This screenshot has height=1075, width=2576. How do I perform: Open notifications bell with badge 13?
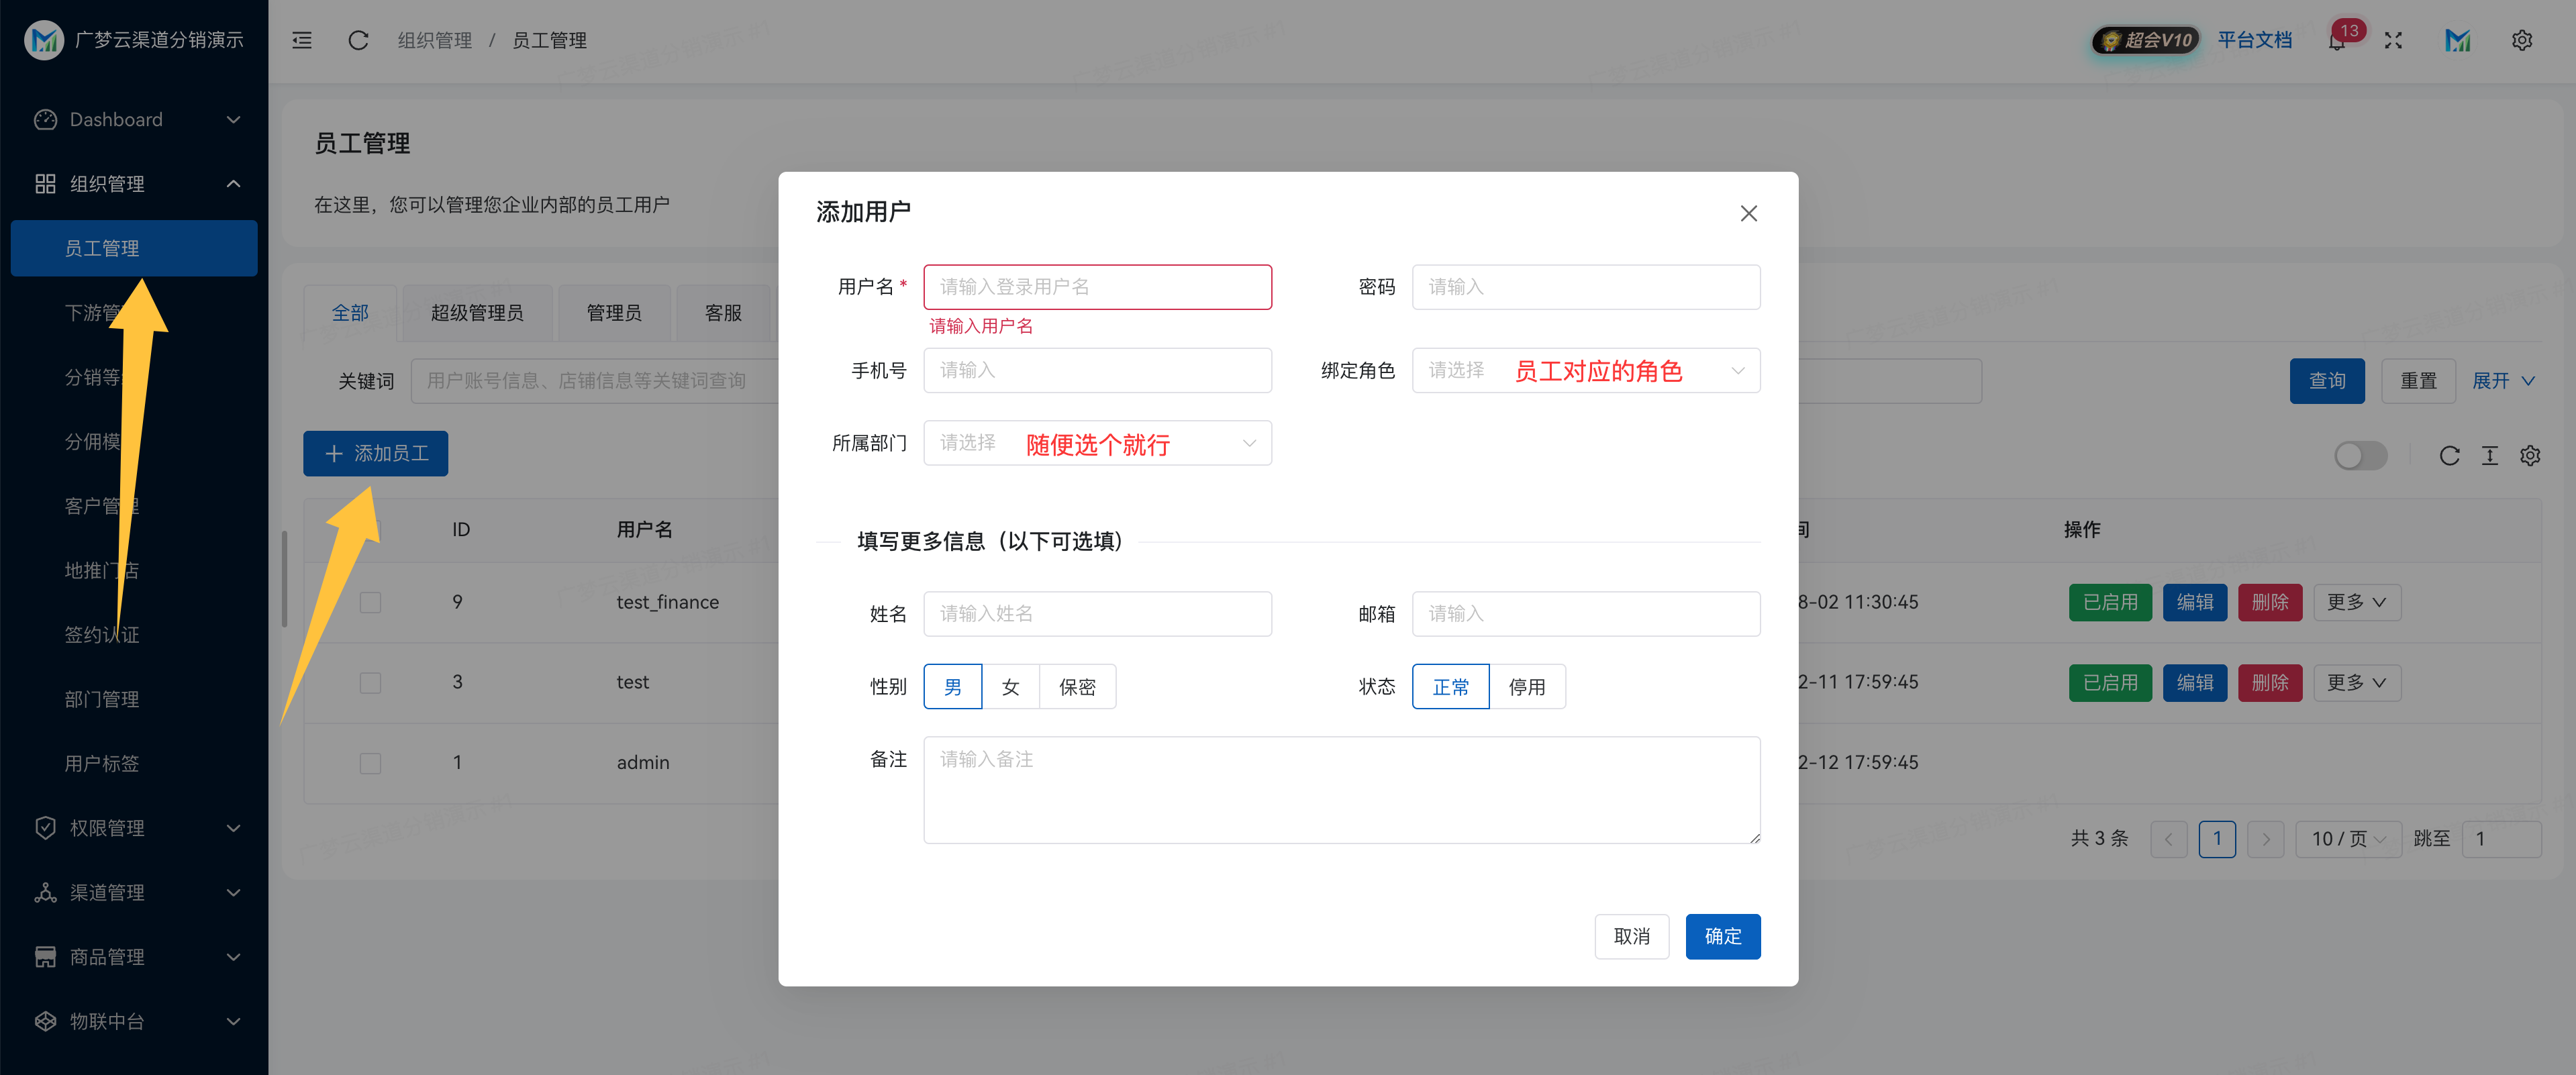point(2337,41)
